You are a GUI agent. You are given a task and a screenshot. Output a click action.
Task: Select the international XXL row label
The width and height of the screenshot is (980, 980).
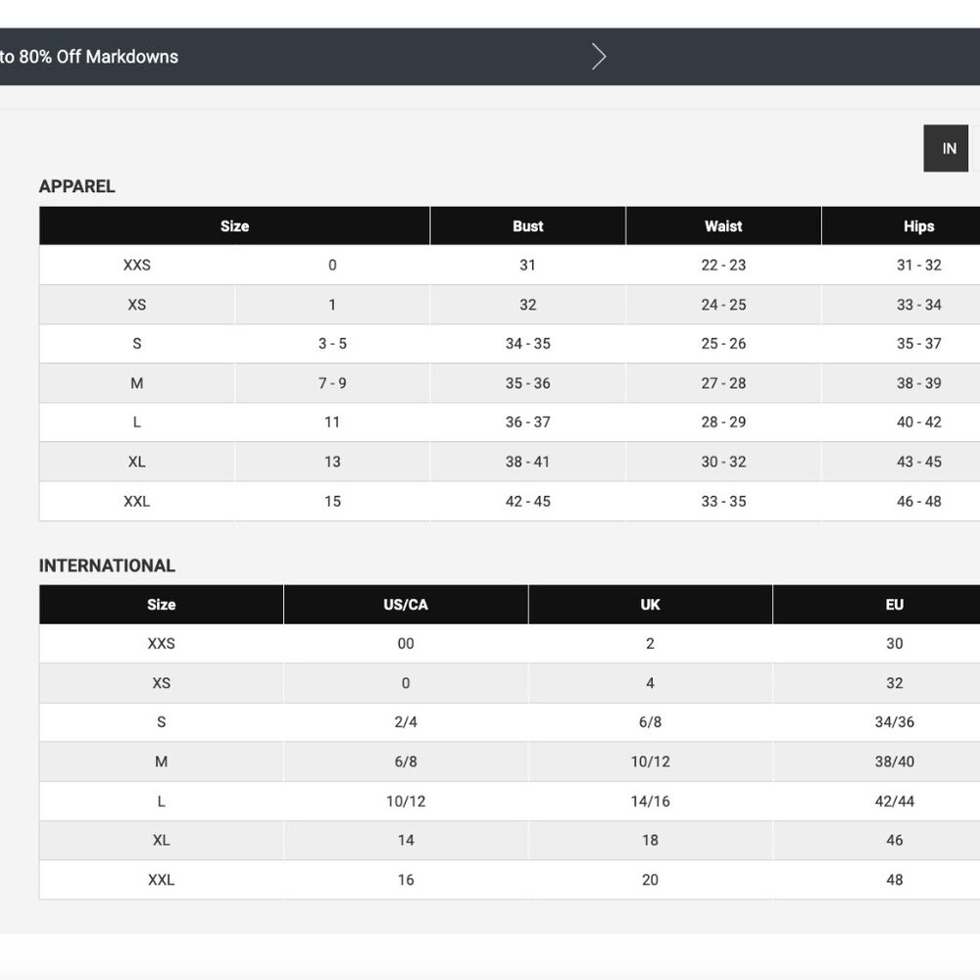click(162, 880)
